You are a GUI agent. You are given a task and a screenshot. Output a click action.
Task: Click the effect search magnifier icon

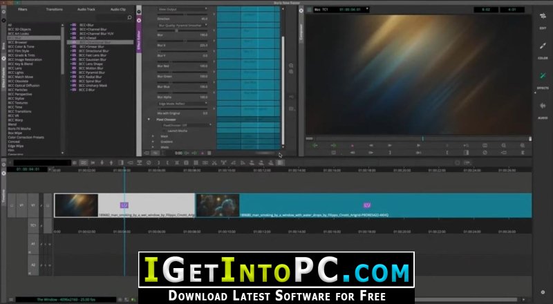[129, 17]
